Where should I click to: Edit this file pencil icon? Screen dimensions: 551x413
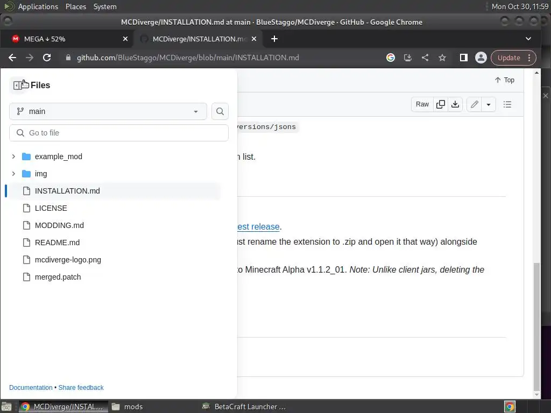click(475, 104)
